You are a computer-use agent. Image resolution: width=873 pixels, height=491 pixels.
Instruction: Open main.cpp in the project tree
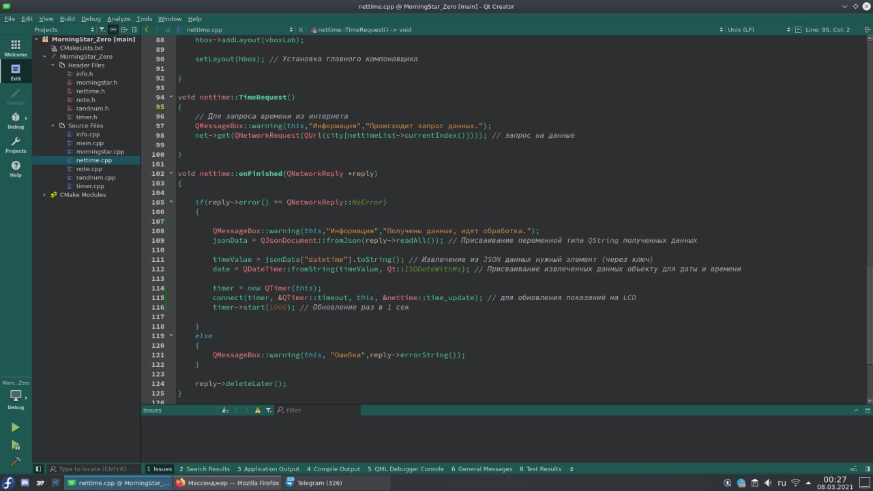[89, 143]
